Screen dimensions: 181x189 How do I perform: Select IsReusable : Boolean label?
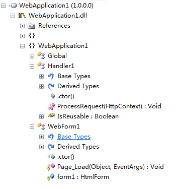(88, 116)
